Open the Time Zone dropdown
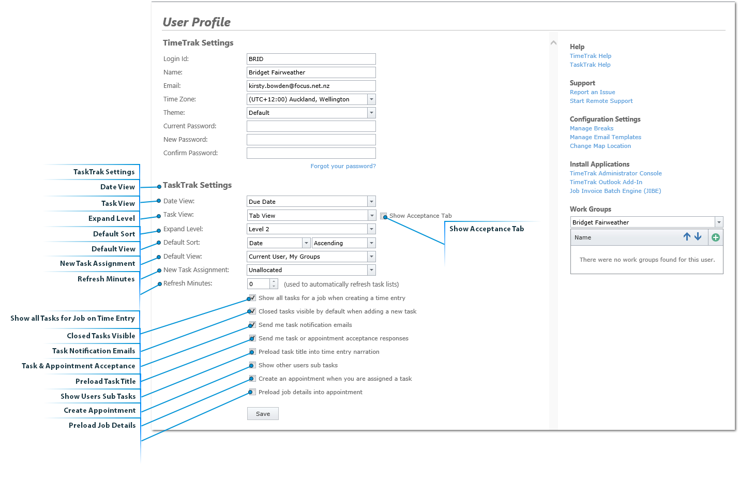 (x=371, y=99)
